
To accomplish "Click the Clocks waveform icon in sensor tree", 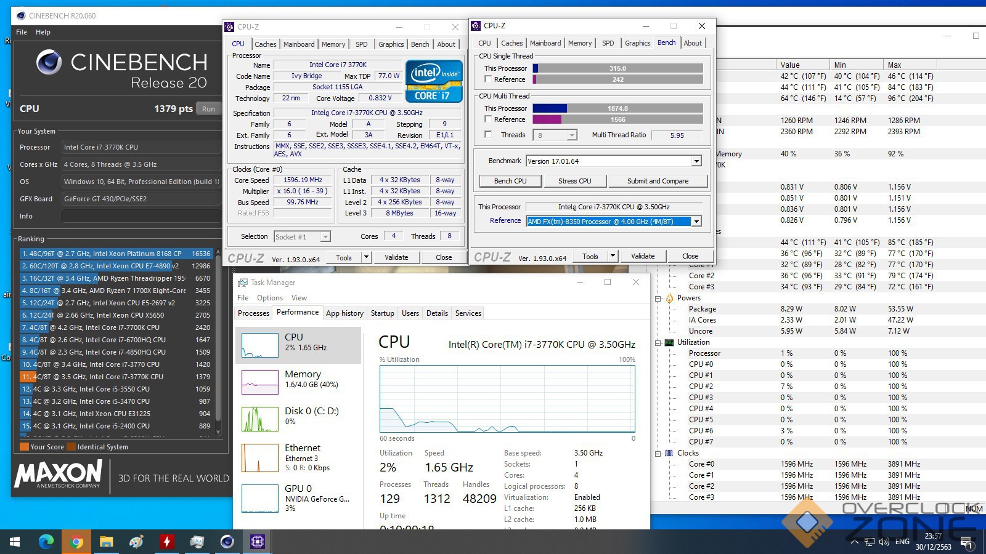I will click(669, 453).
